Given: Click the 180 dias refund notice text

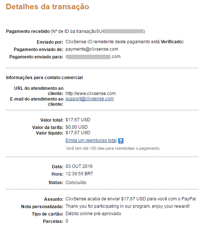Looking at the screenshot, I should [x=113, y=148].
